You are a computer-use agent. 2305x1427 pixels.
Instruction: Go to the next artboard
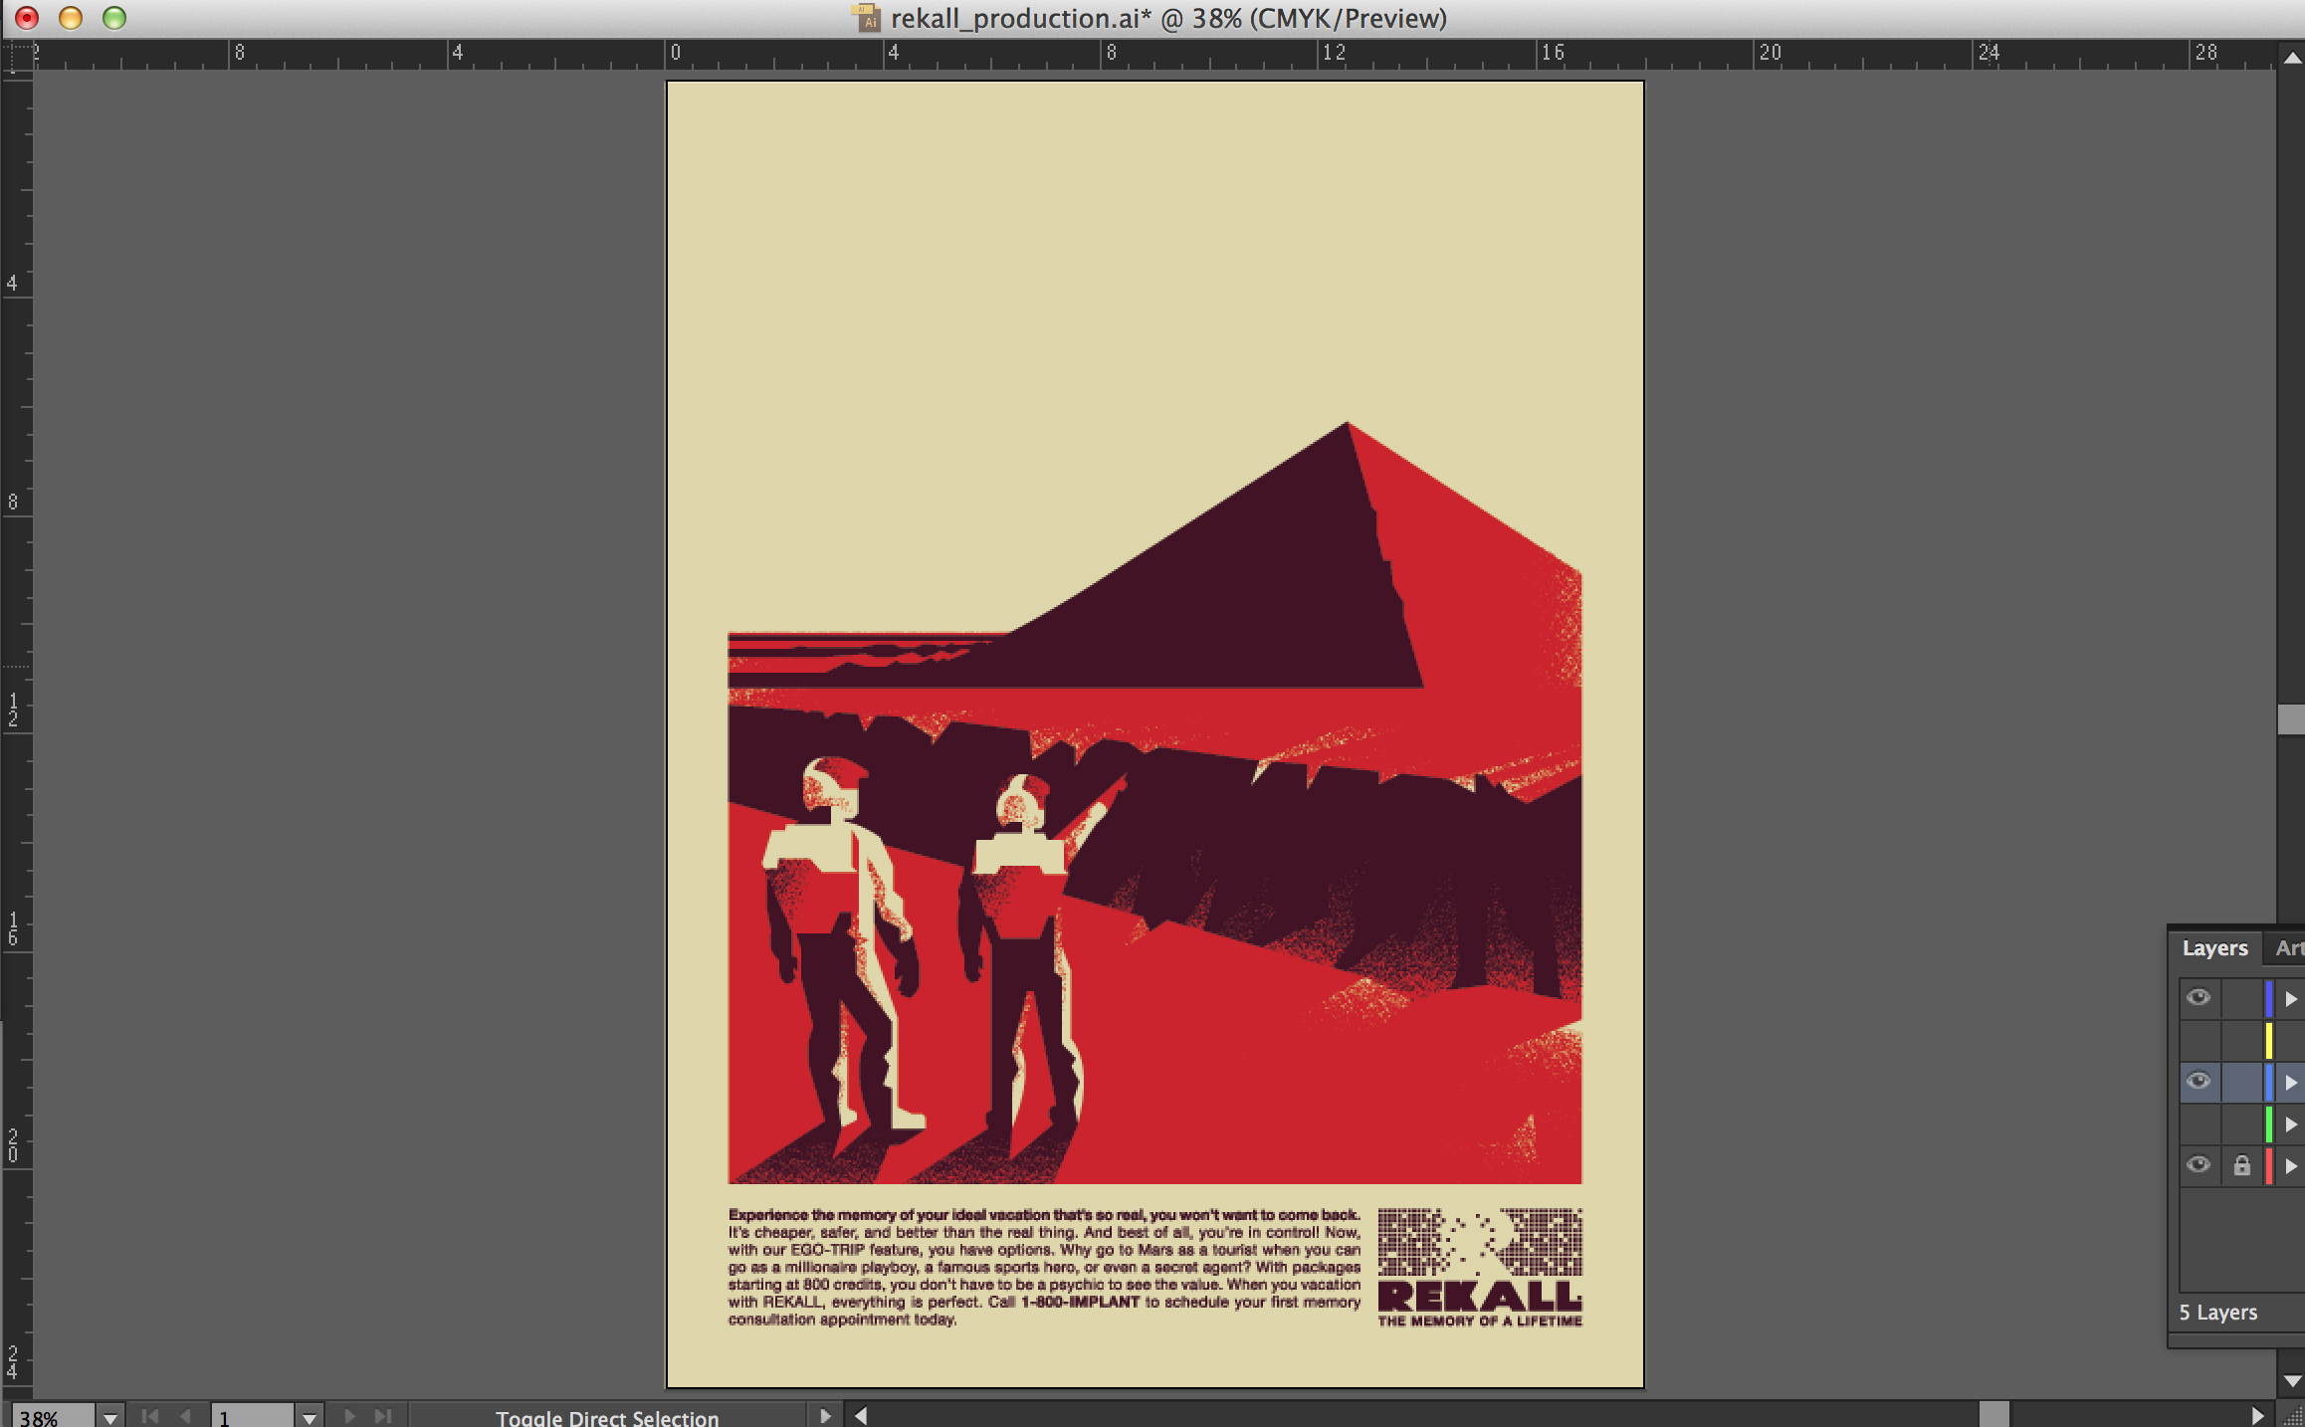point(349,1415)
